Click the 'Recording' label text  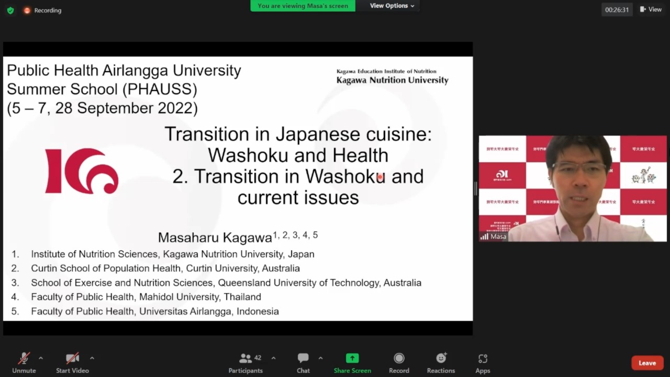[48, 10]
